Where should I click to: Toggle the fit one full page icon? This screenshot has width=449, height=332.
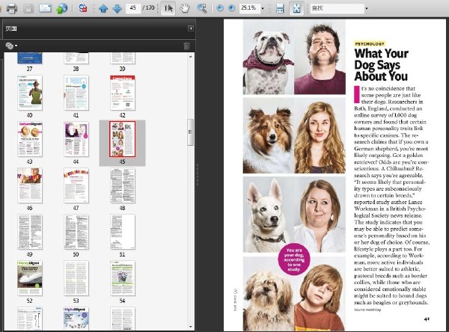click(296, 8)
